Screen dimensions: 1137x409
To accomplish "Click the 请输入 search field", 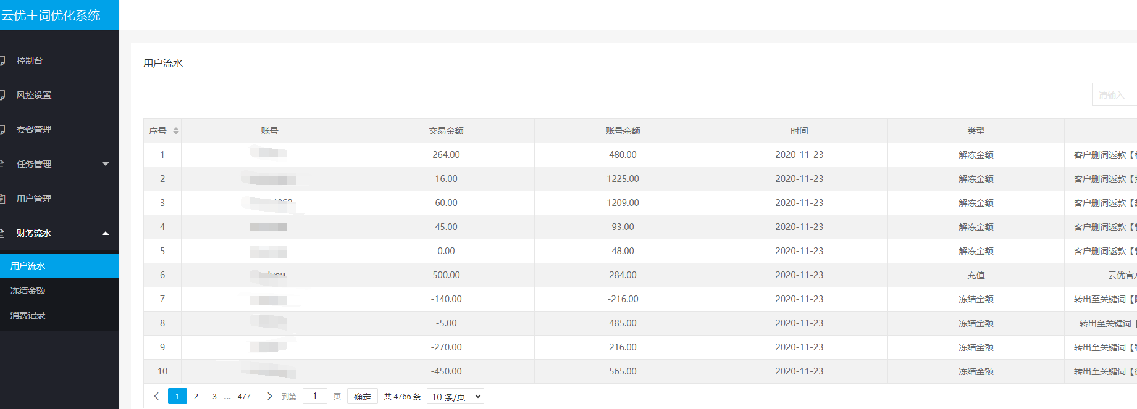I will [x=1114, y=94].
